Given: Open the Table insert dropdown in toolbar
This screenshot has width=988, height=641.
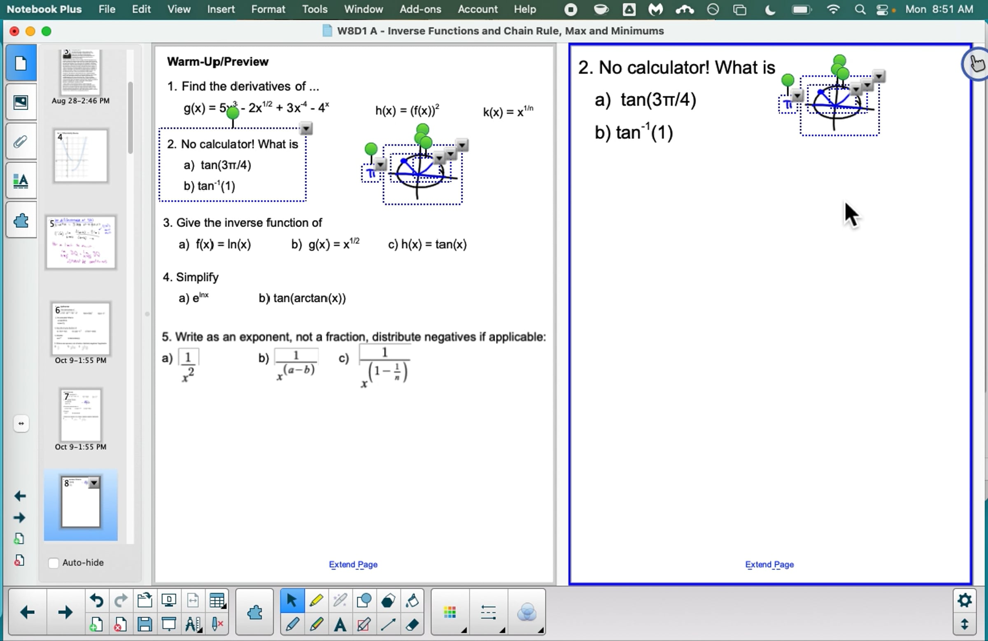Looking at the screenshot, I should click(217, 601).
